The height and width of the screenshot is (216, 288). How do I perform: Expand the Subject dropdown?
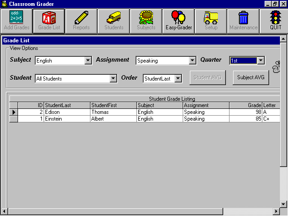(88, 61)
